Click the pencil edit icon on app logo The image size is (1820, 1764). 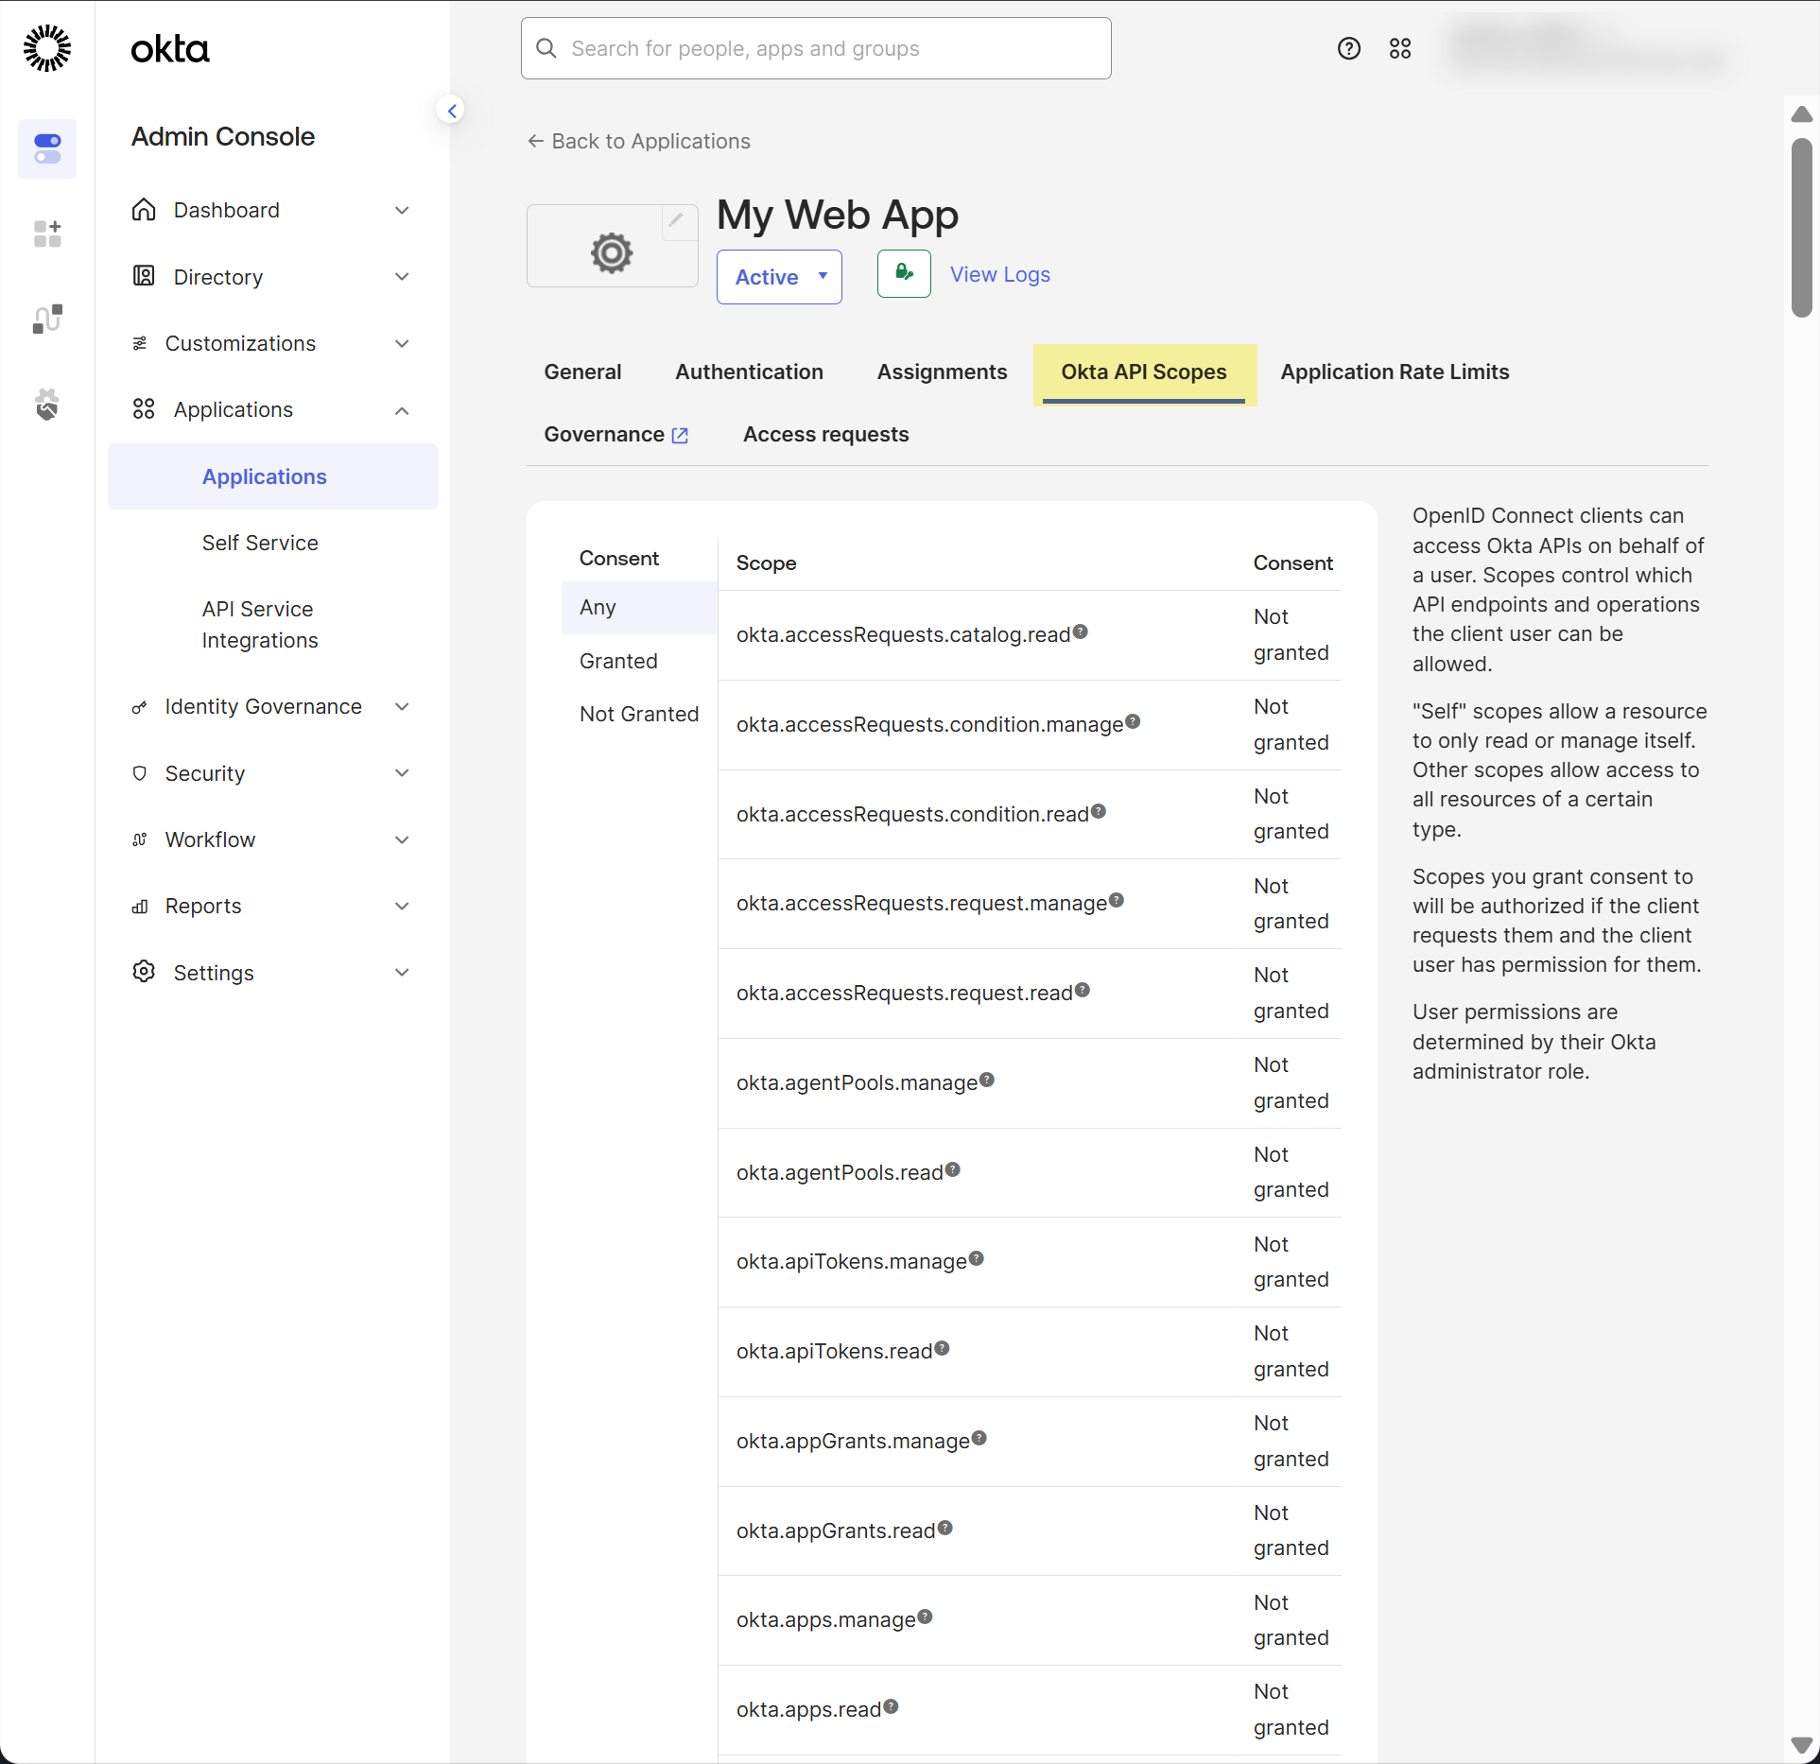(x=676, y=220)
